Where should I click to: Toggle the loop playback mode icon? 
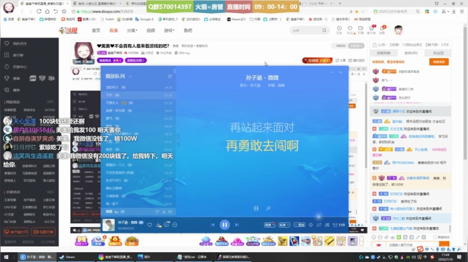point(318,225)
